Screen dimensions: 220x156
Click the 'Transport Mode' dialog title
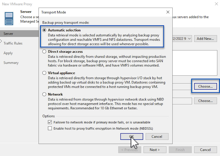(54, 12)
